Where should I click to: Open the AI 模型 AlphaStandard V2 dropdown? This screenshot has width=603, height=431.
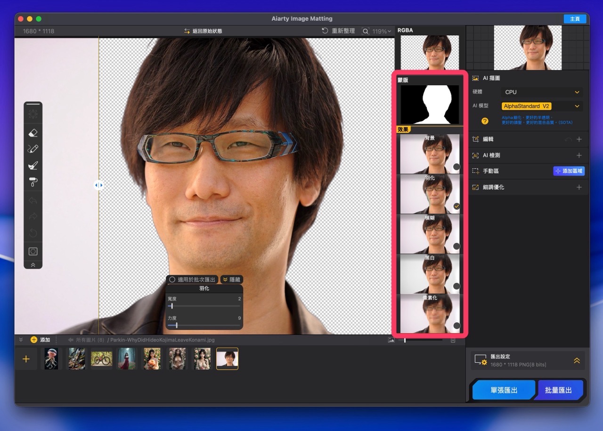tap(541, 106)
